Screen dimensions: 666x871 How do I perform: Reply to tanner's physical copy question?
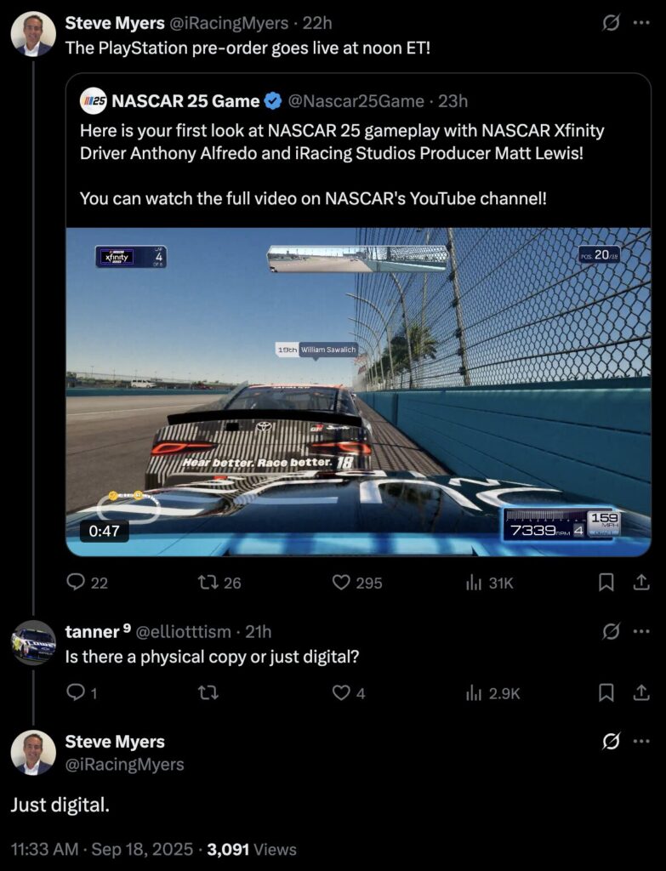coord(81,692)
